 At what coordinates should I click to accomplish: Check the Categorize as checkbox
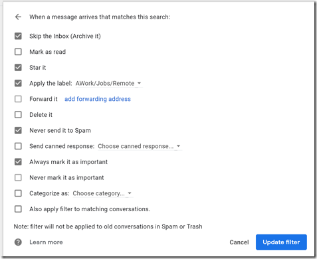18,193
